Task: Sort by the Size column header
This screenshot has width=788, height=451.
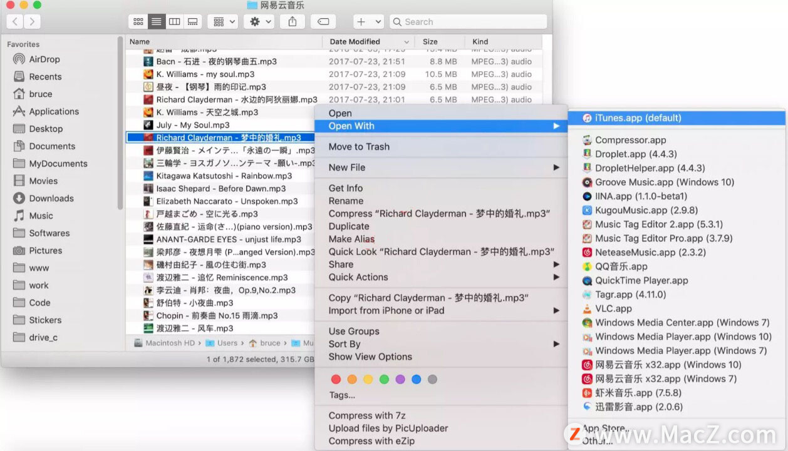Action: (x=440, y=42)
